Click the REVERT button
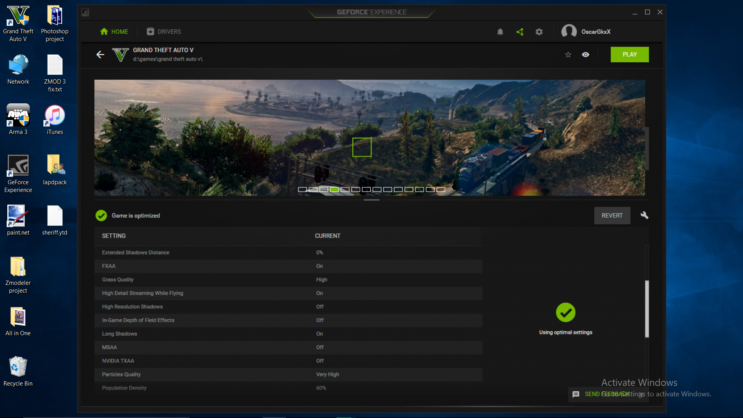743x418 pixels. click(x=612, y=216)
